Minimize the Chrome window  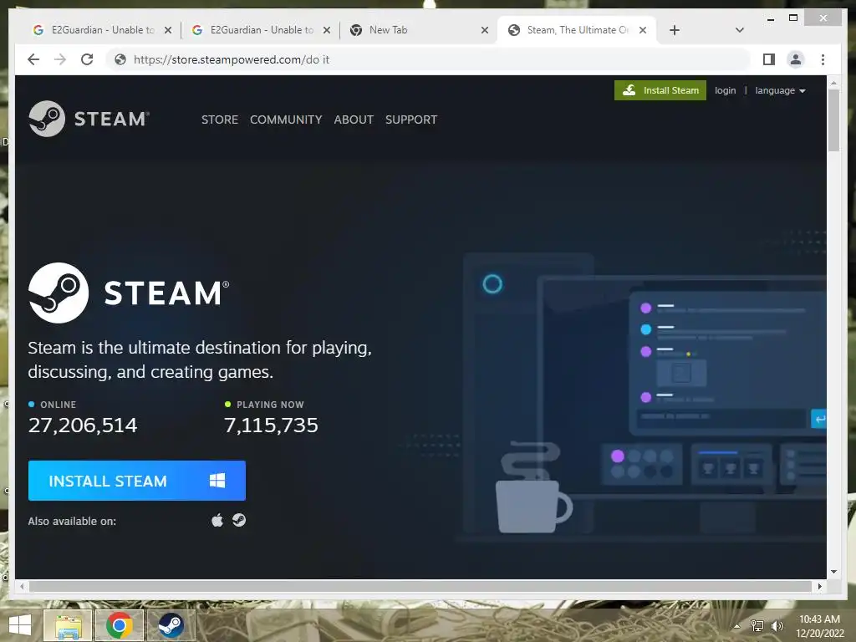click(770, 18)
